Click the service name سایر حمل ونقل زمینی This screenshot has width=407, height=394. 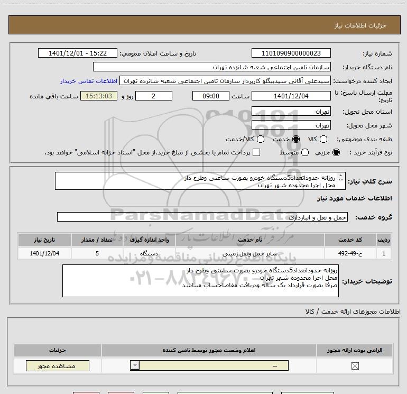[249, 253]
